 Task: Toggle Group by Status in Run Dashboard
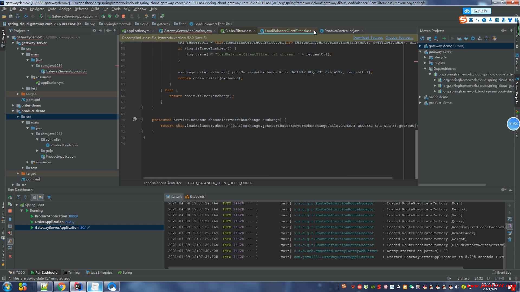[x=41, y=197]
